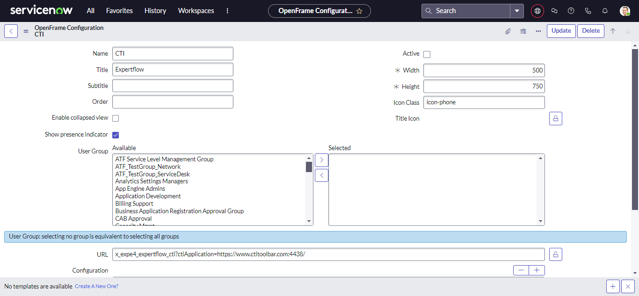Click the Update button

(561, 31)
